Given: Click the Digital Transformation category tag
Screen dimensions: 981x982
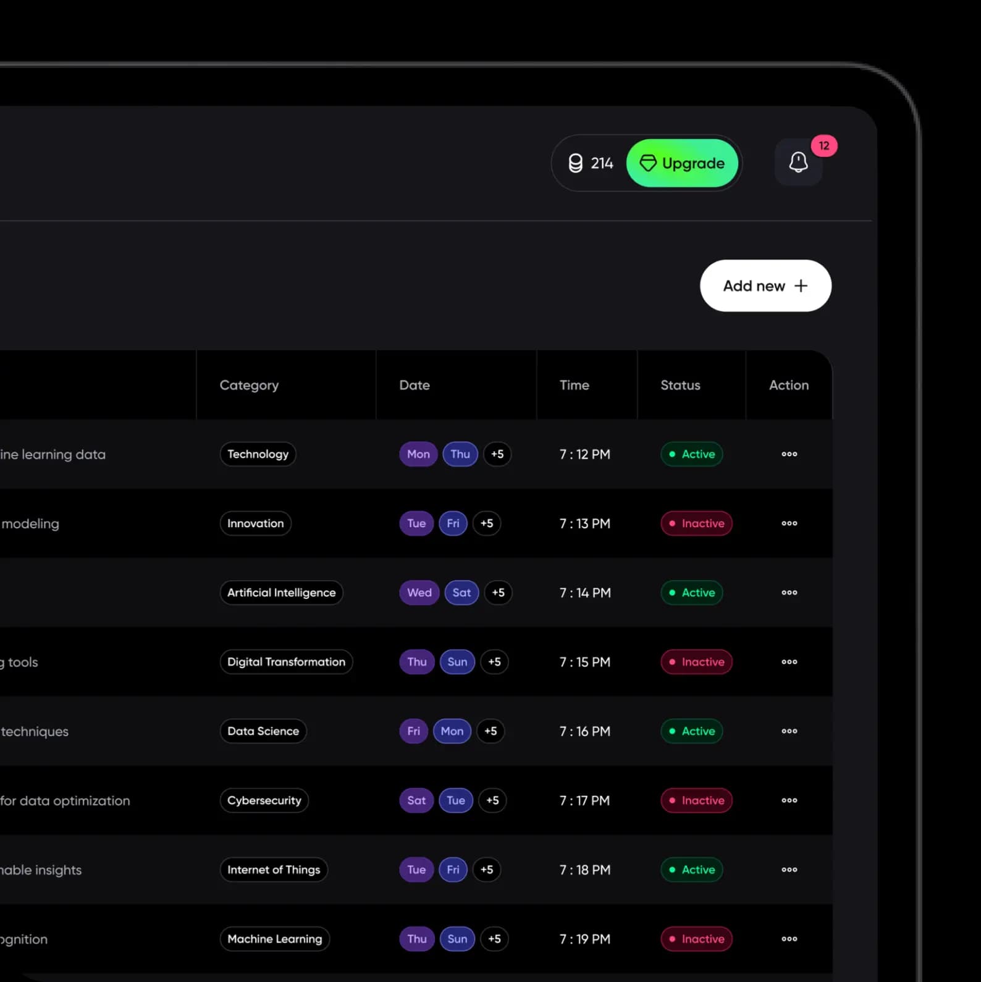Looking at the screenshot, I should tap(286, 662).
